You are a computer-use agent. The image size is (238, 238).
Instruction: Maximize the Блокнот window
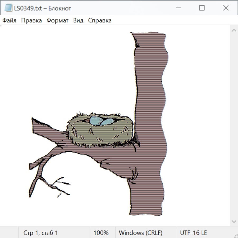[x=202, y=8]
